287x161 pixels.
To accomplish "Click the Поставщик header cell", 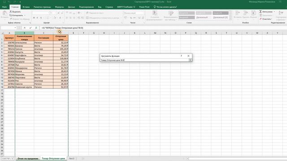I will click(x=43, y=38).
